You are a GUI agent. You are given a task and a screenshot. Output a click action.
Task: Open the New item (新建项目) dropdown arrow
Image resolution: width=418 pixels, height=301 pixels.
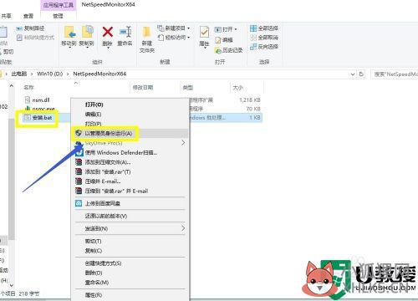[x=189, y=28]
